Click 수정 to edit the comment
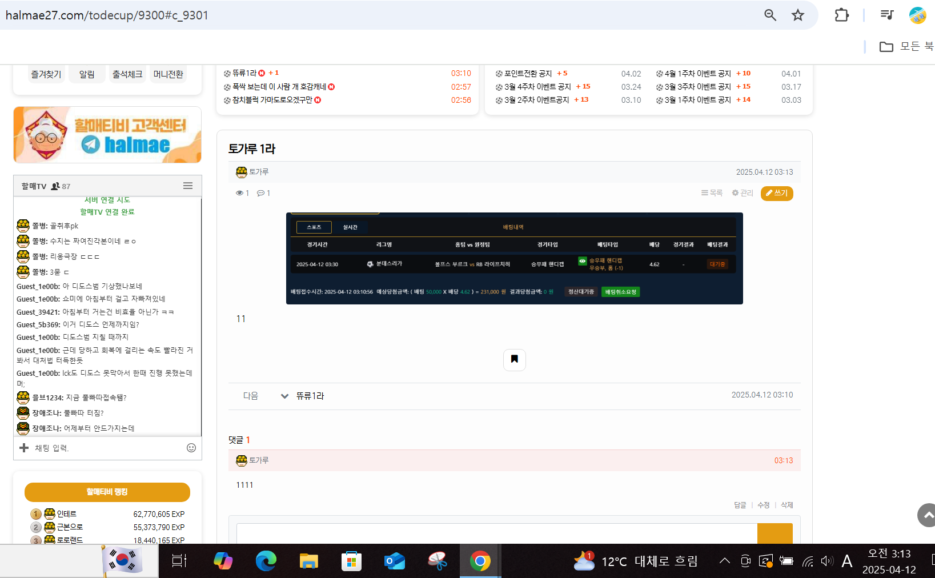The height and width of the screenshot is (578, 935). [x=763, y=505]
